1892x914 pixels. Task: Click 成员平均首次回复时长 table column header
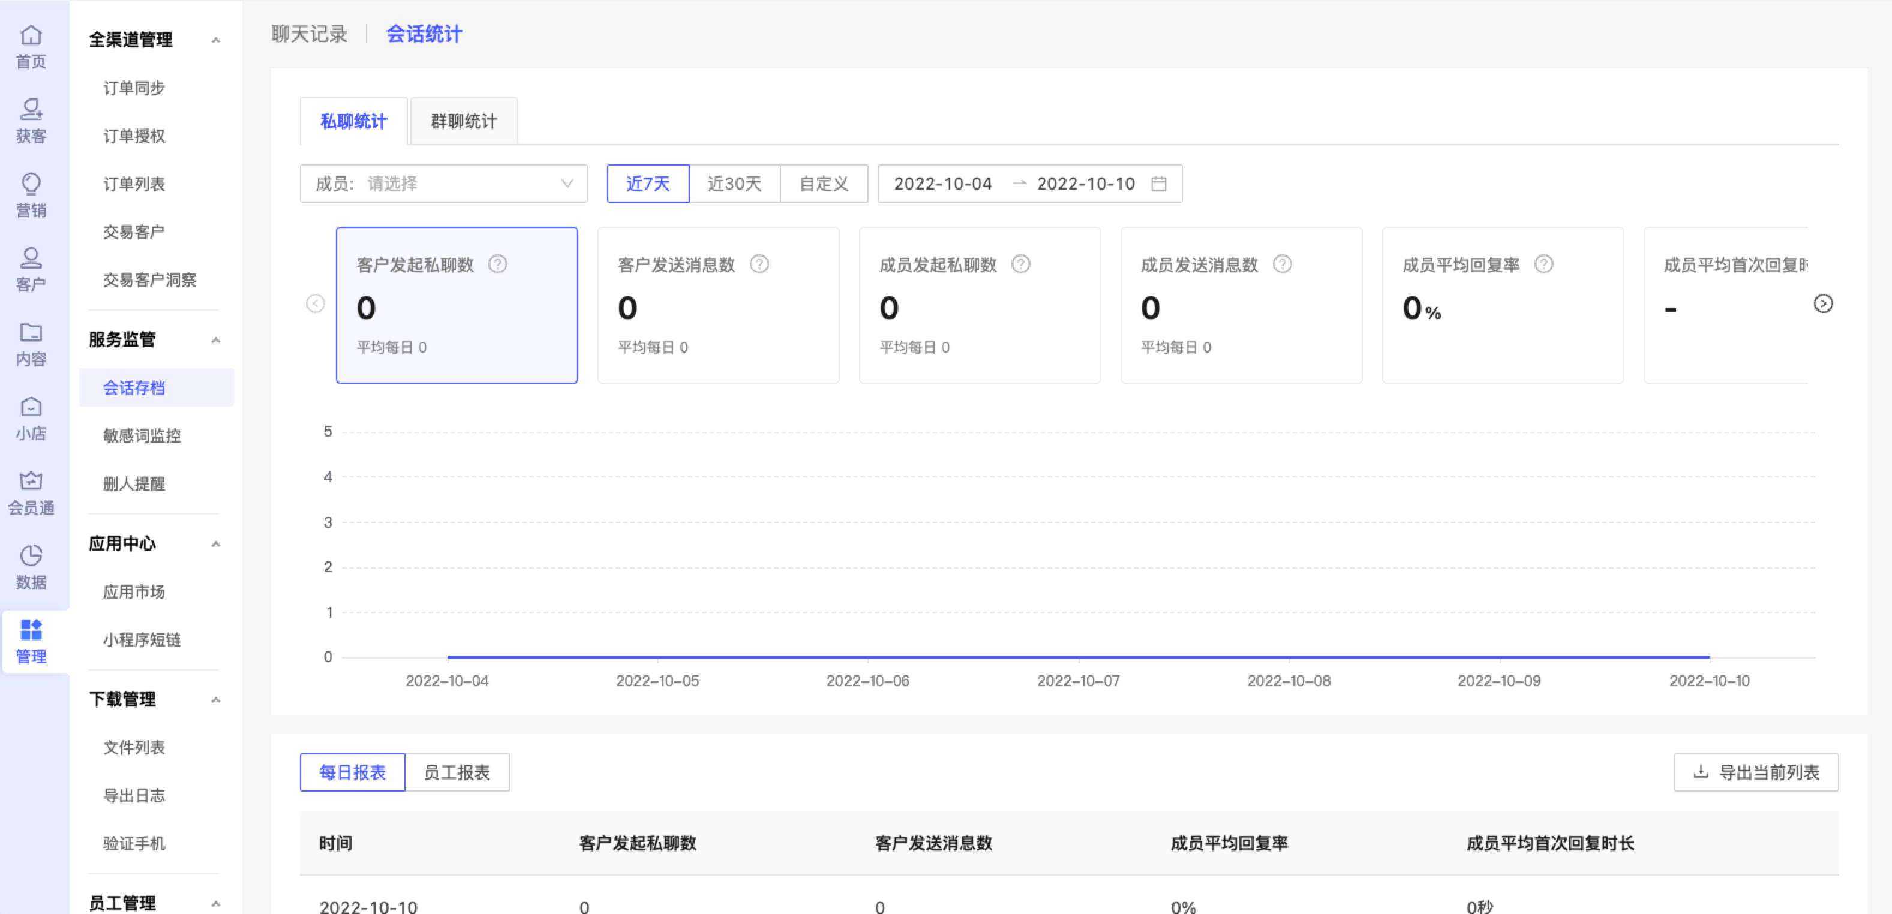point(1551,843)
